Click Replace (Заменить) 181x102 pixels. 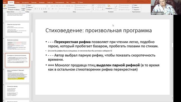click(x=136, y=7)
